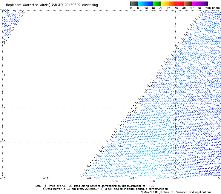Click the 'Times are GMT' note line
This screenshot has height=194, width=221.
94,186
